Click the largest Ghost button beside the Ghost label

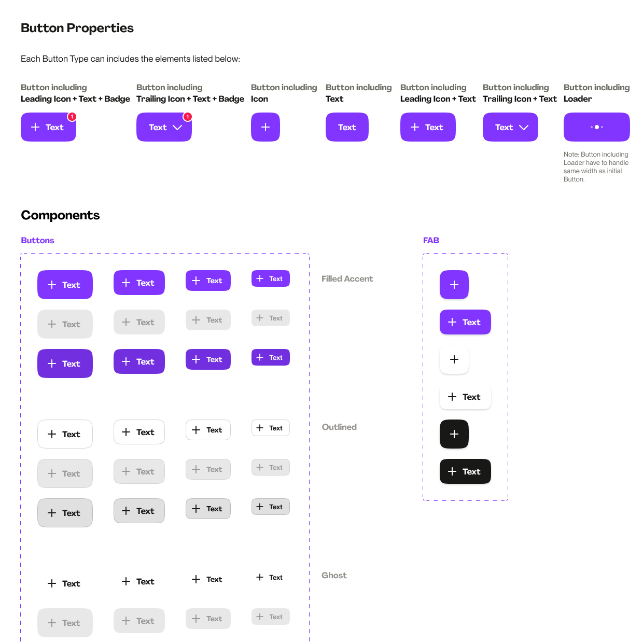point(65,583)
